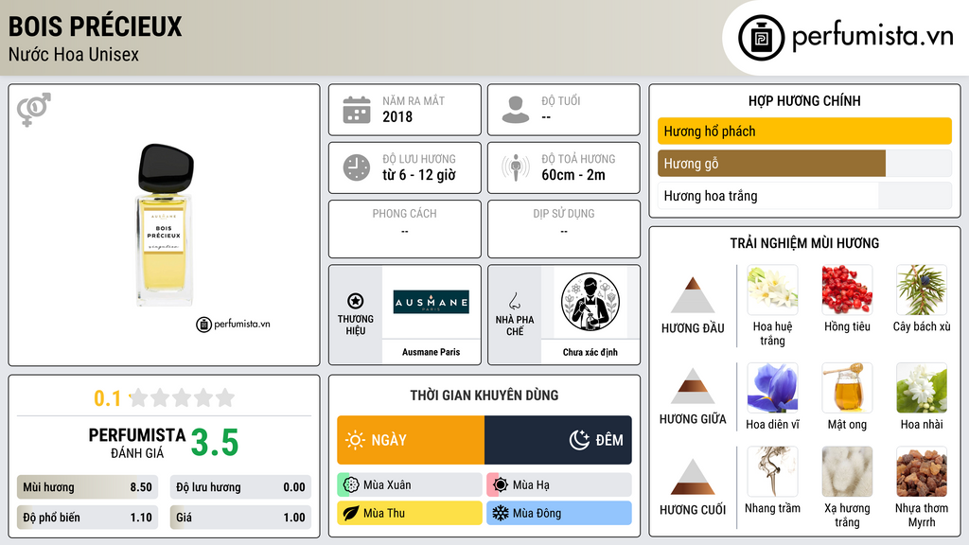
Task: Click the Hoa diên vĩ iris image
Action: click(x=772, y=388)
